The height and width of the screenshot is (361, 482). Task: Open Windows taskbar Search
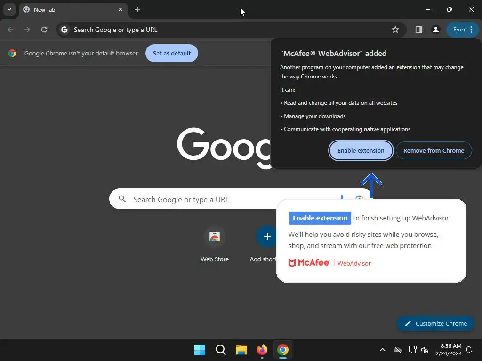tap(221, 350)
